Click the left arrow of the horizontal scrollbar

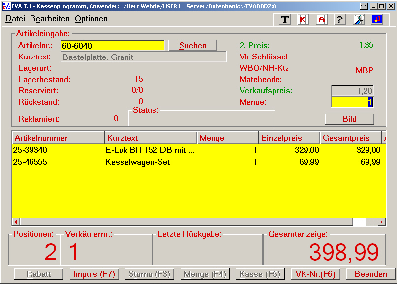coord(16,222)
